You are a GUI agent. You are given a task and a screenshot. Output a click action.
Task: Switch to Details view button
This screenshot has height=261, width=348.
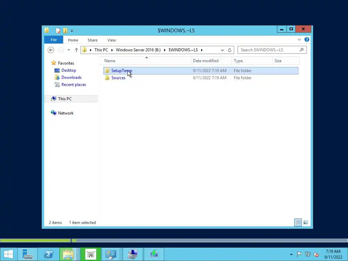tap(298, 222)
